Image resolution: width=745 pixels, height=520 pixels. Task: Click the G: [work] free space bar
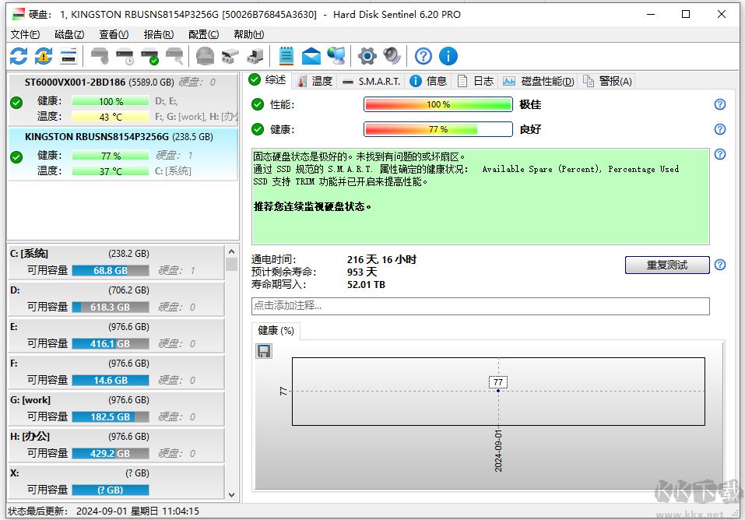(110, 416)
